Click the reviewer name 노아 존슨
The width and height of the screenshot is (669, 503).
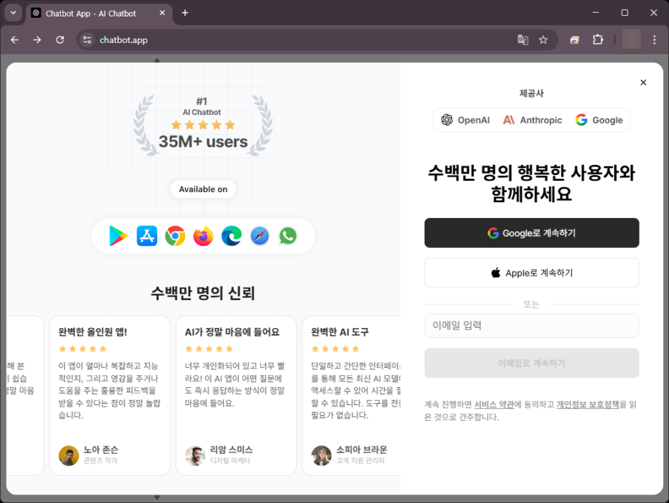[101, 449]
